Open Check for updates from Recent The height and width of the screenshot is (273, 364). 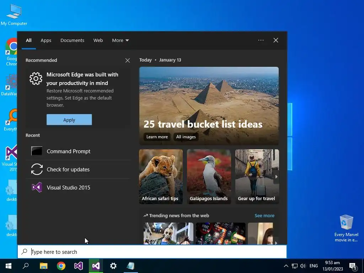pos(78,170)
